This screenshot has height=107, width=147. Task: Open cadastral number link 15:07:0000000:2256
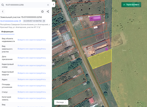9,21
